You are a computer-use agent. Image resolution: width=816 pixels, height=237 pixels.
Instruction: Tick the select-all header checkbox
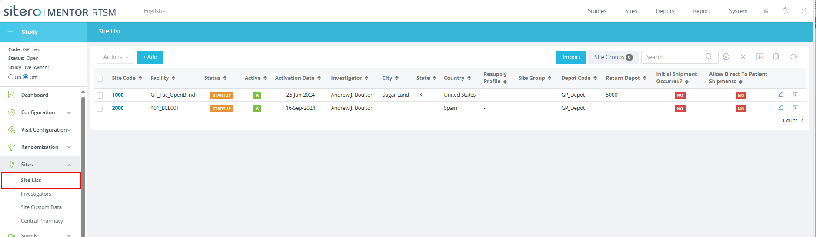tap(100, 79)
